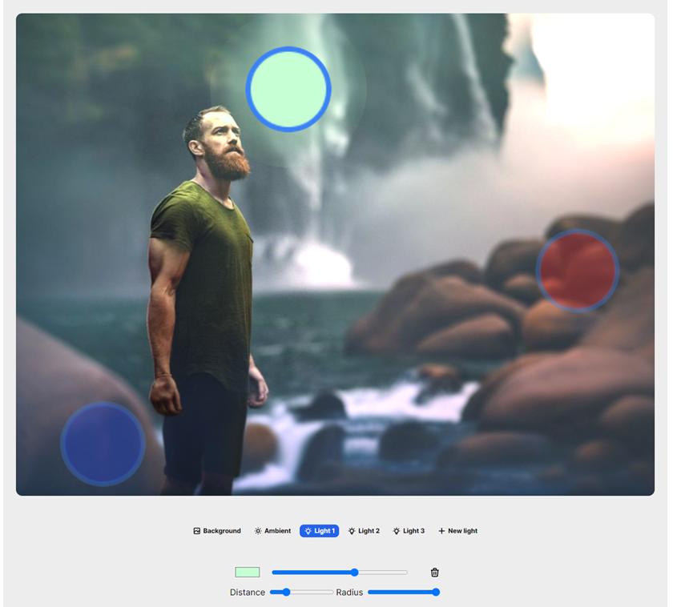Click the plus icon for New light

pos(441,531)
